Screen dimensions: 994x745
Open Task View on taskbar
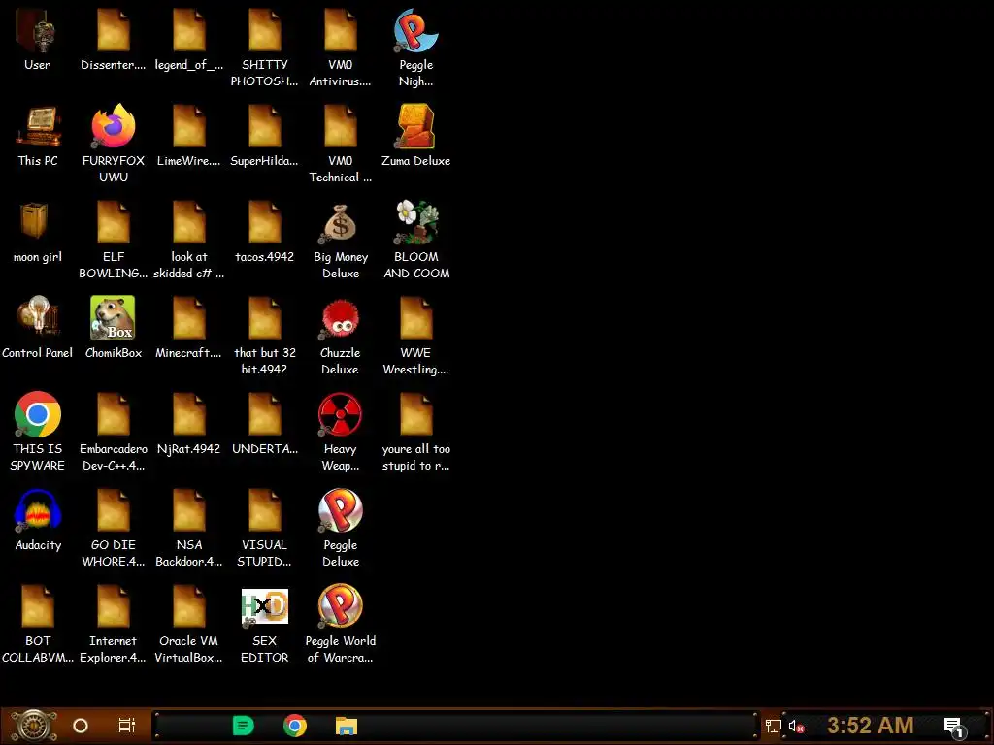tap(127, 726)
